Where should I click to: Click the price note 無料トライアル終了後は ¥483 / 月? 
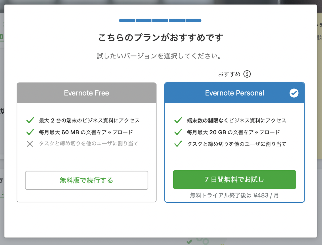pos(234,195)
